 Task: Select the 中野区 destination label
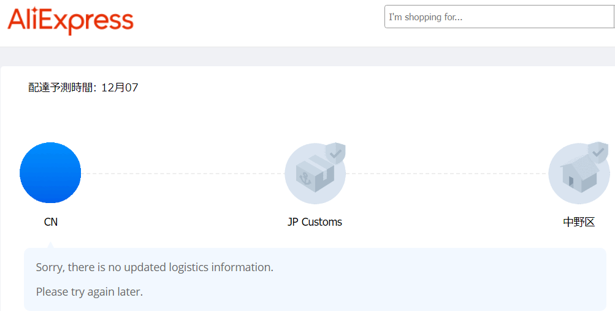coord(579,222)
